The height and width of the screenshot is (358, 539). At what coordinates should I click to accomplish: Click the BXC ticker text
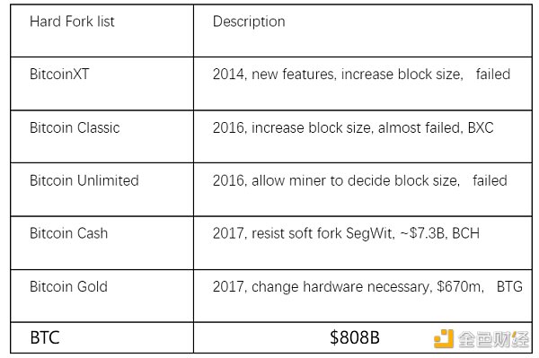481,127
